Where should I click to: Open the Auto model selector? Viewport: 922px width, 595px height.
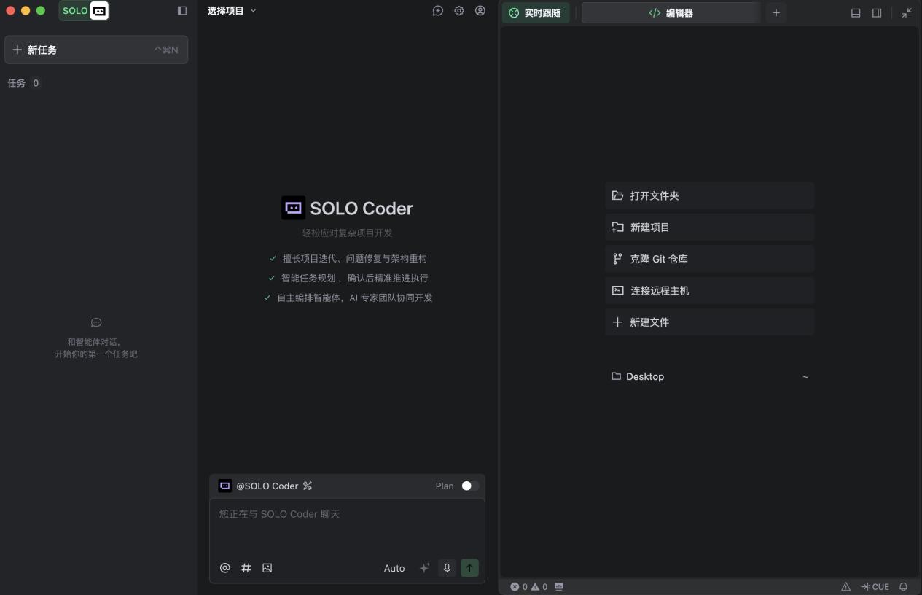394,568
